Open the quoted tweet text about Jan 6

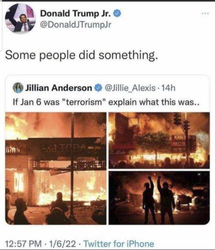[106, 102]
